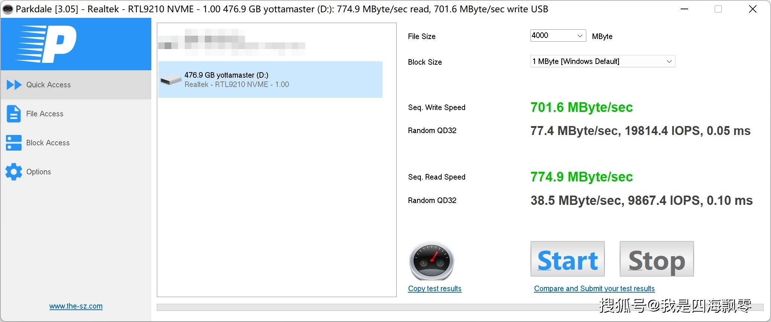Switch to Block Access section
This screenshot has width=771, height=322.
pyautogui.click(x=76, y=143)
